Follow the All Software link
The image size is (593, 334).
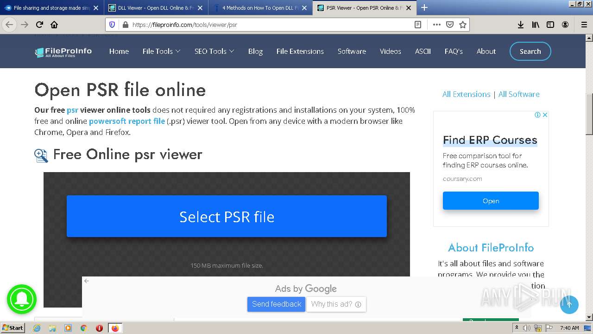point(519,94)
